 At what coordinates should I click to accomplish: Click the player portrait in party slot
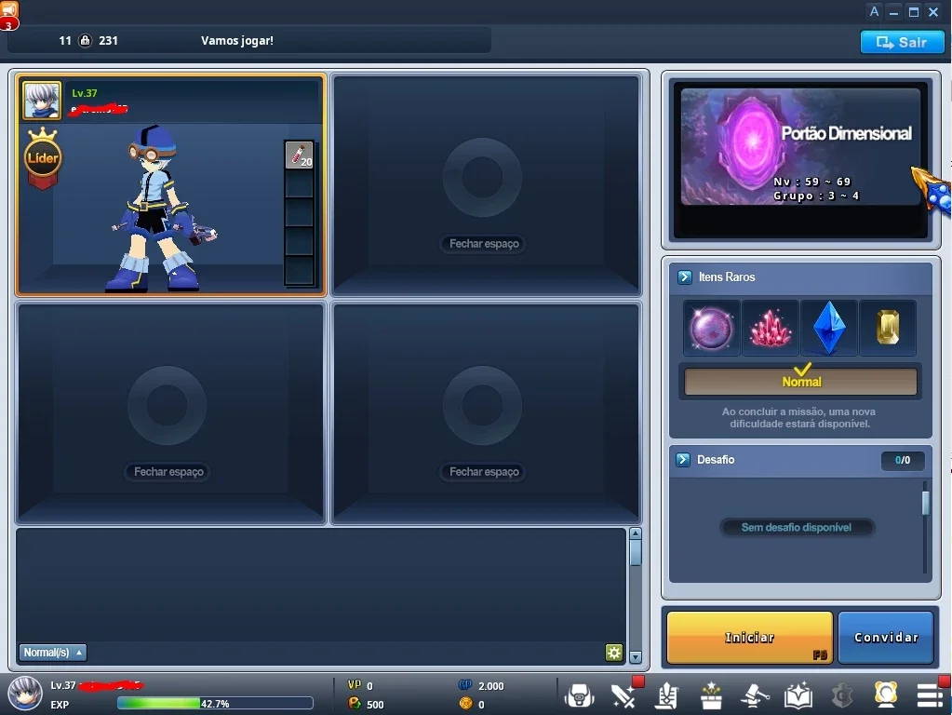tap(42, 101)
